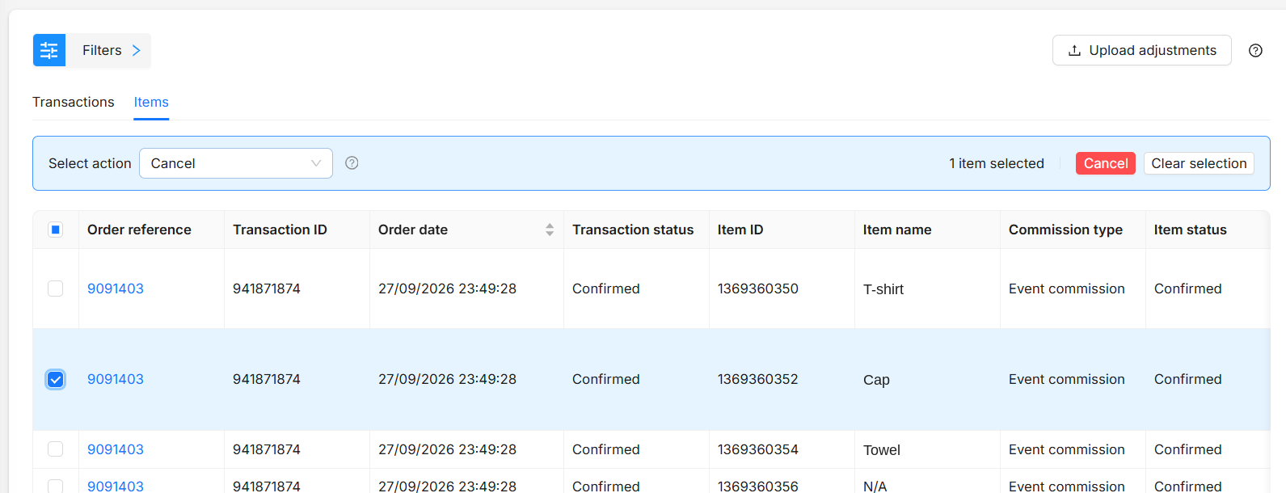This screenshot has width=1286, height=493.
Task: Click the Upload adjustments button
Action: (x=1141, y=50)
